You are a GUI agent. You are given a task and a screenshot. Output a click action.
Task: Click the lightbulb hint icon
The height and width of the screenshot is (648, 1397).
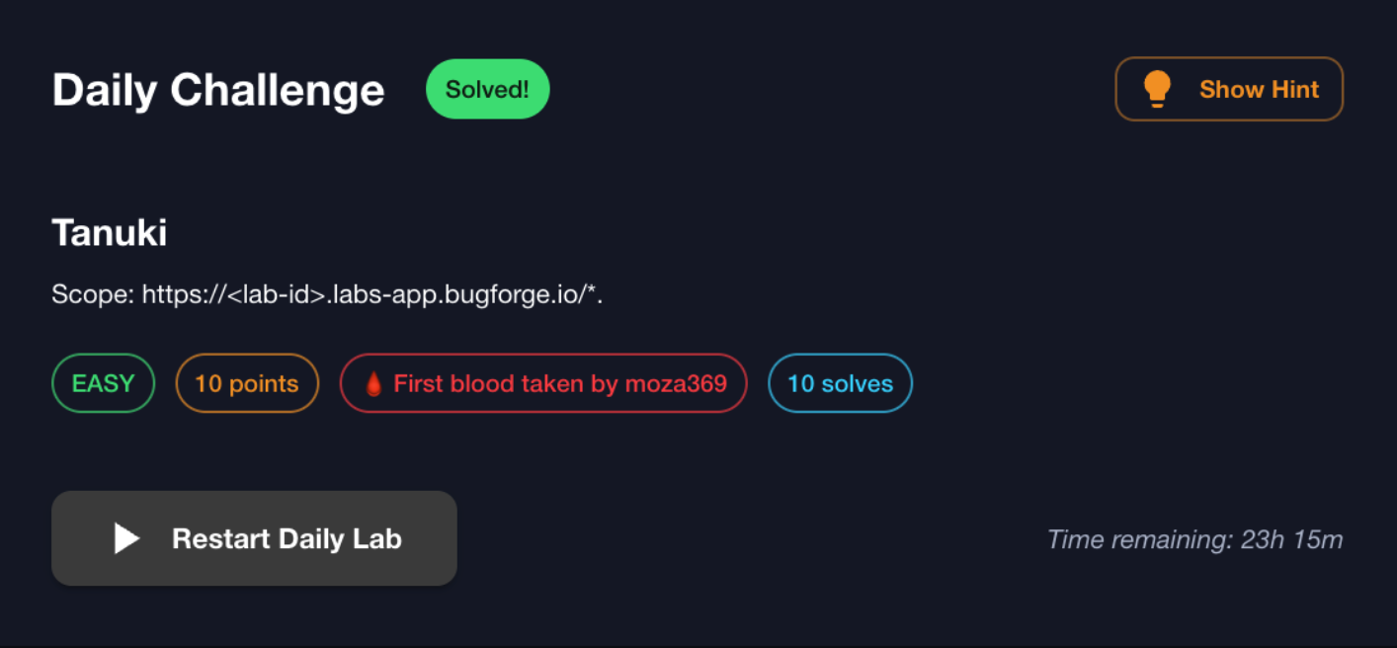click(1157, 89)
